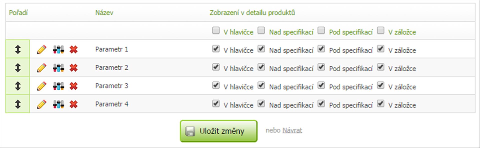
Task: Follow the 'Návrat' link
Action: tap(292, 130)
